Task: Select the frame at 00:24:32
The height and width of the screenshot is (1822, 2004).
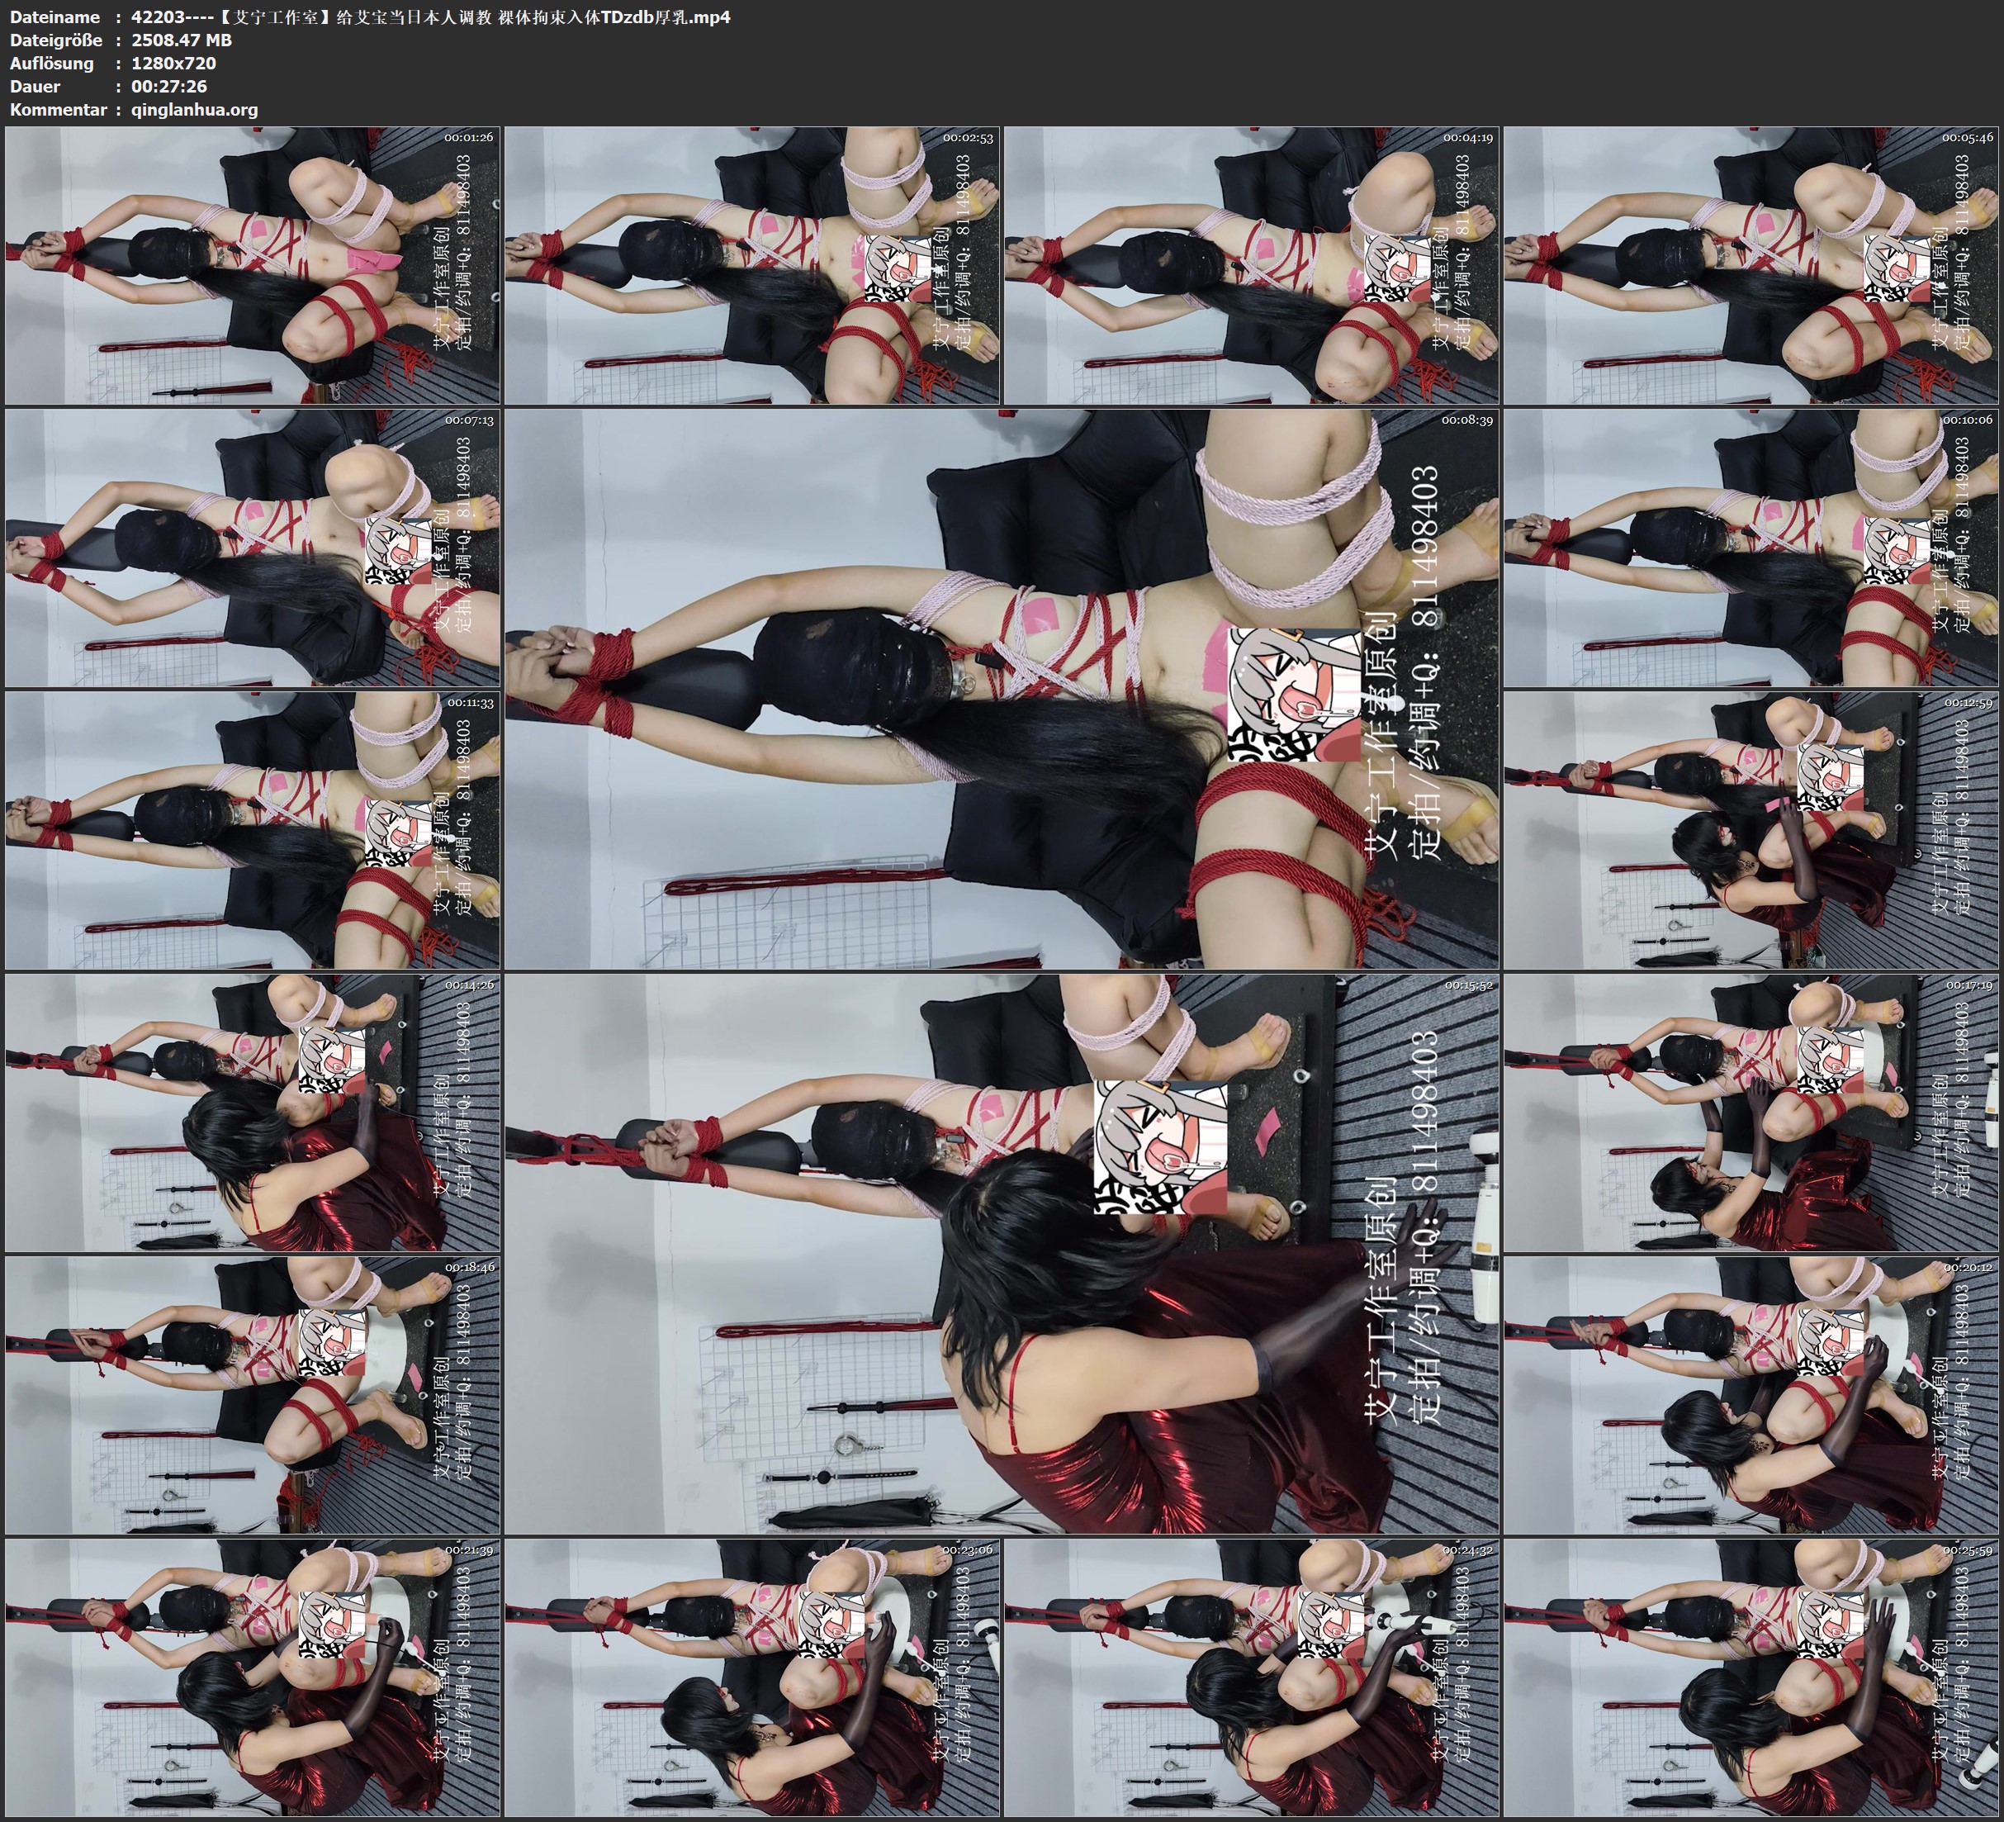Action: pyautogui.click(x=1252, y=1677)
